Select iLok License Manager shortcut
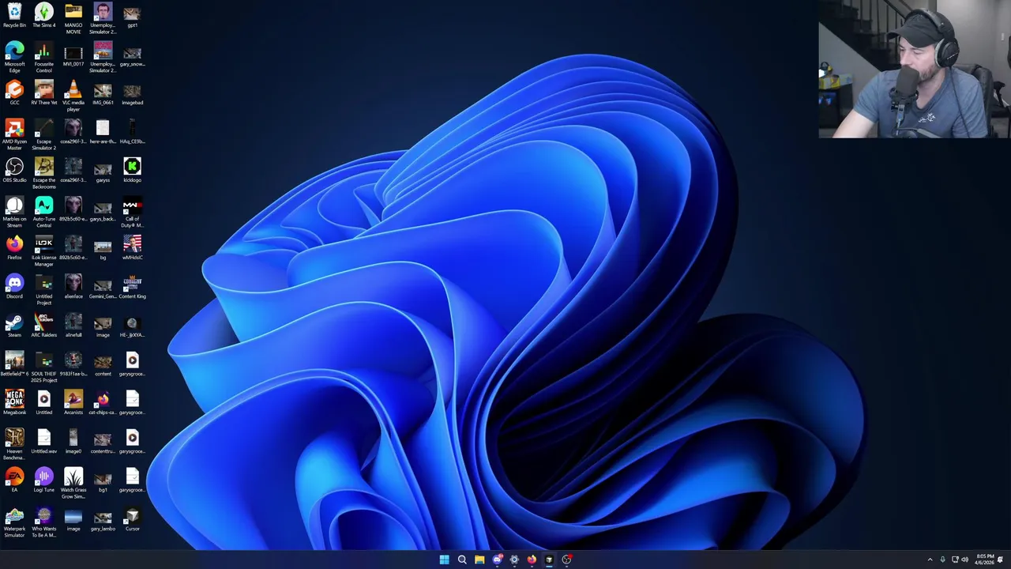1011x569 pixels. click(43, 251)
